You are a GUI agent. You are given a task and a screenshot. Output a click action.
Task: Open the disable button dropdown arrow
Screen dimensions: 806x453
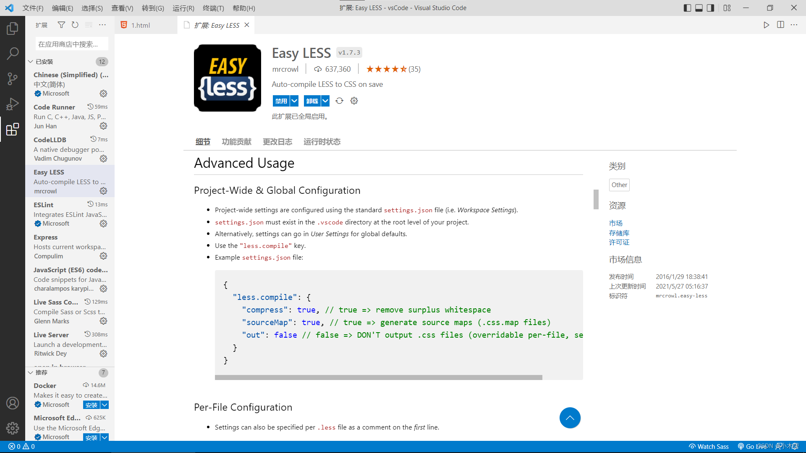pos(294,101)
